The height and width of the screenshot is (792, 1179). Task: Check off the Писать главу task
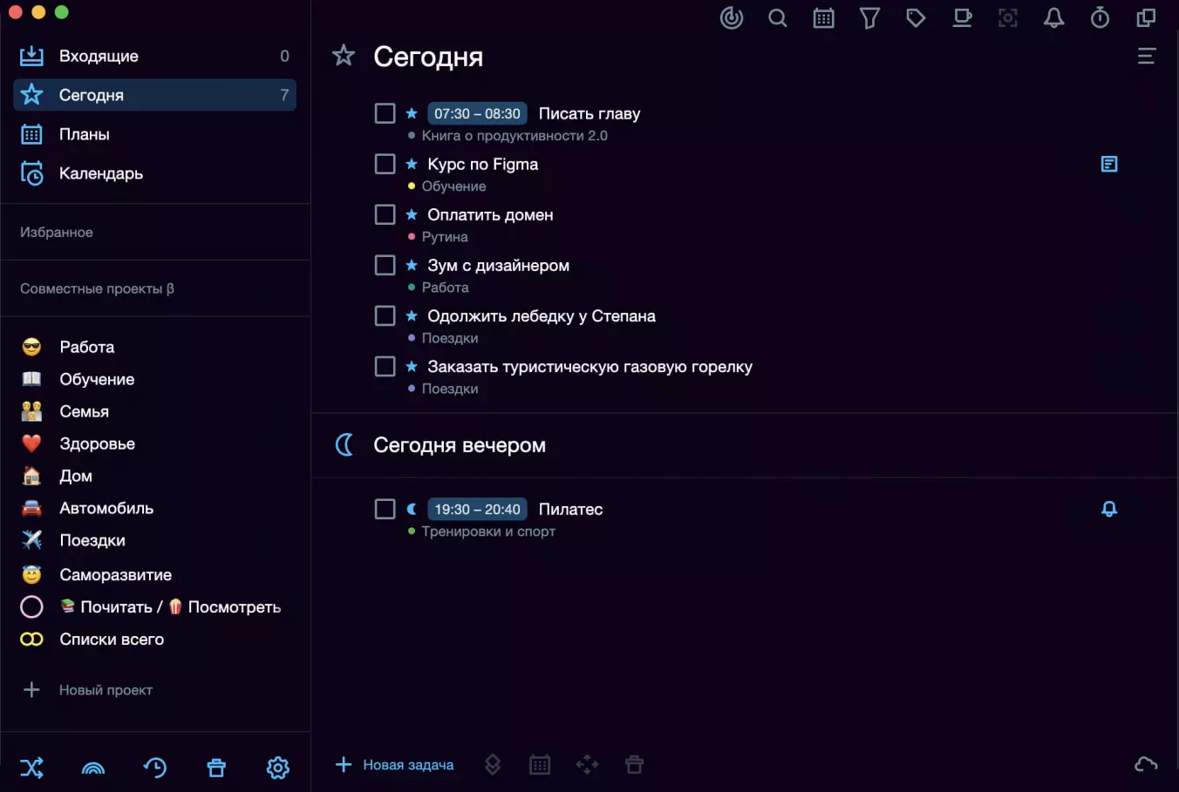385,113
